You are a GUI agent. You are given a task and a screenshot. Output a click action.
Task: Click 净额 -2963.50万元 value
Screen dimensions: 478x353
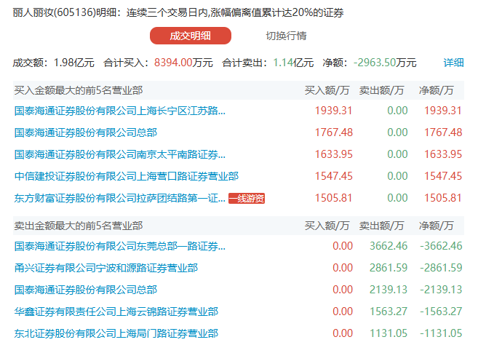[x=385, y=63]
